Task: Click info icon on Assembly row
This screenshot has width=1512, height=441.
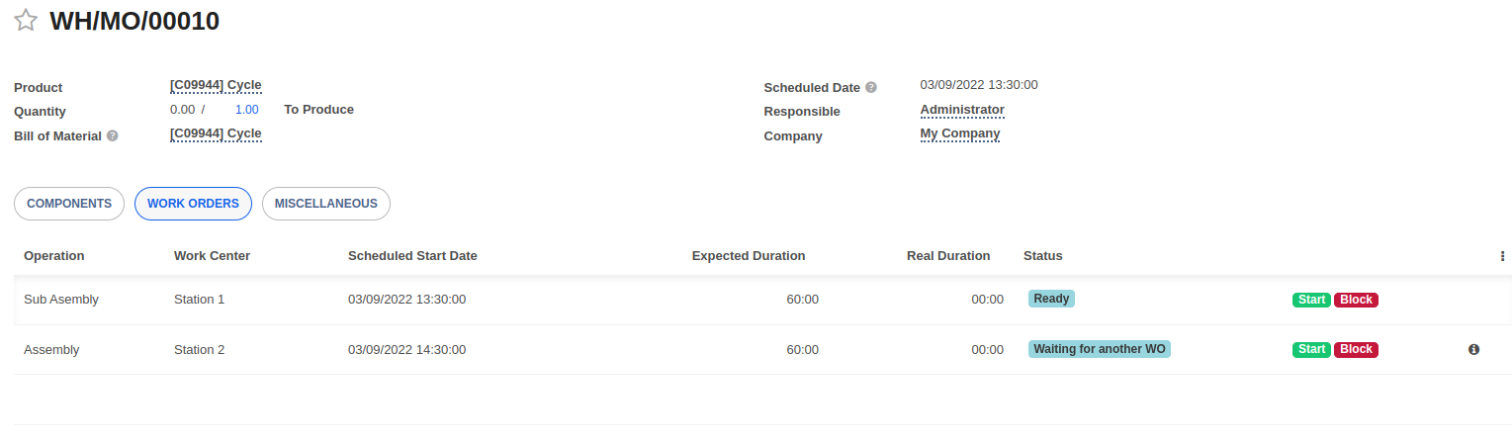Action: 1473,349
